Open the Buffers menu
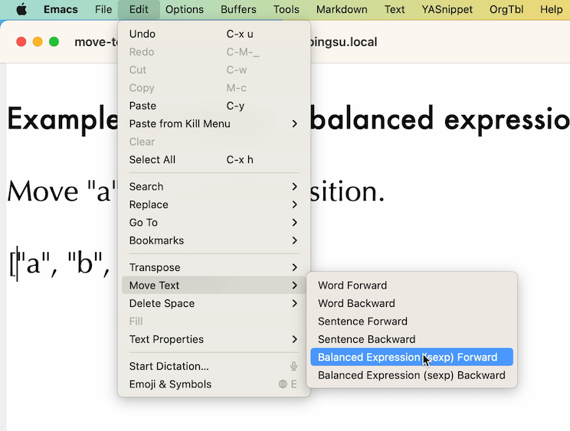This screenshot has width=570, height=431. (238, 9)
